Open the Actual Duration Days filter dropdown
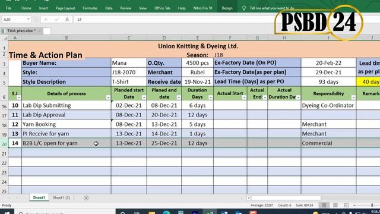Viewport: 380px width, 214px height. pos(298,97)
